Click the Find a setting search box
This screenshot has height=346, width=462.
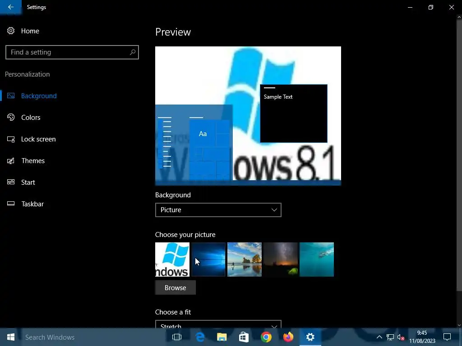72,52
